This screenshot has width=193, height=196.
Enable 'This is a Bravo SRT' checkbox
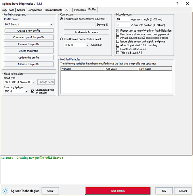tap(118, 53)
